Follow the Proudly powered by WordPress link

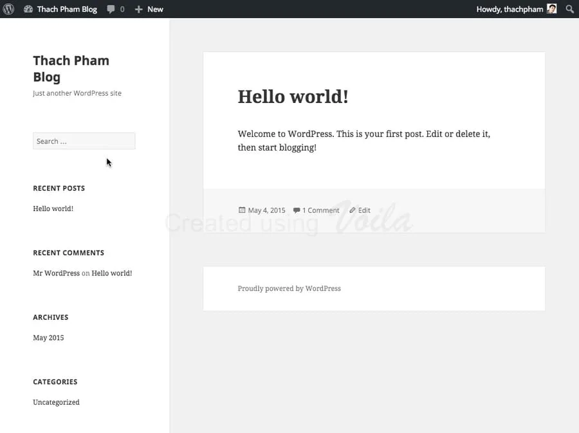(x=289, y=288)
